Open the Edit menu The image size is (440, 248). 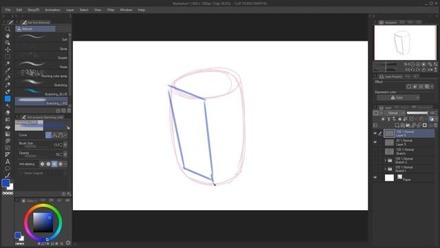click(x=19, y=10)
